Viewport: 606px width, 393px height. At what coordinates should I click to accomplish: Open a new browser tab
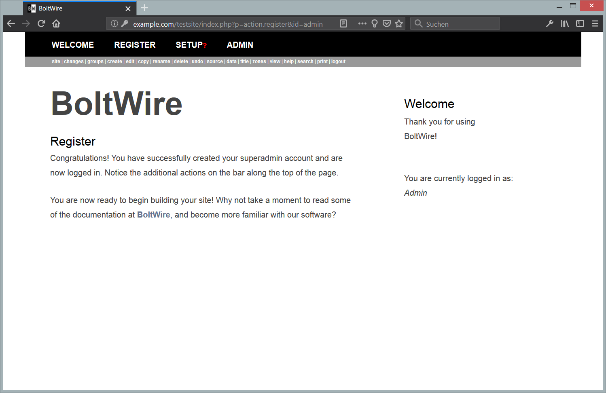point(144,8)
